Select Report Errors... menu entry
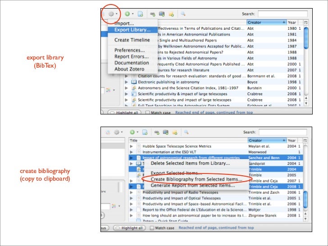The width and height of the screenshot is (328, 246). coord(132,56)
